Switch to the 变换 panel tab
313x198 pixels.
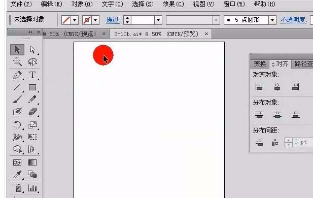pyautogui.click(x=260, y=64)
